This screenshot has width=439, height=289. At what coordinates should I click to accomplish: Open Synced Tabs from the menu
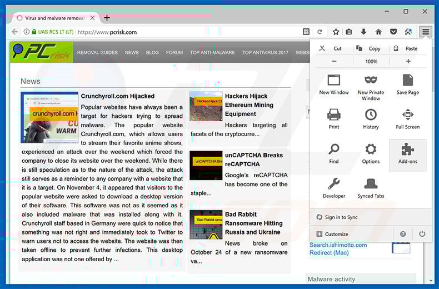371,188
